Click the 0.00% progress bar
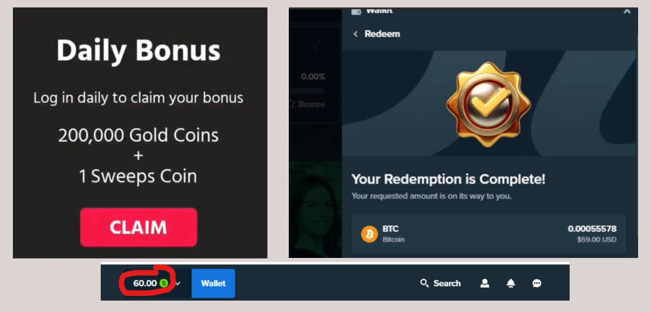 pos(308,91)
